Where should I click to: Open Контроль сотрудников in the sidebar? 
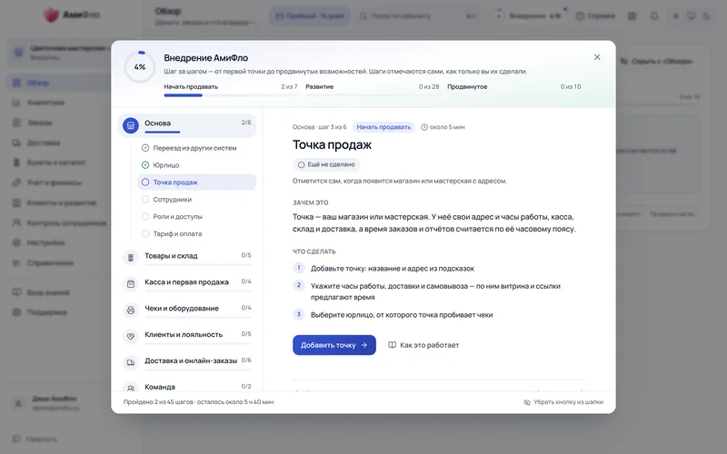coord(59,222)
